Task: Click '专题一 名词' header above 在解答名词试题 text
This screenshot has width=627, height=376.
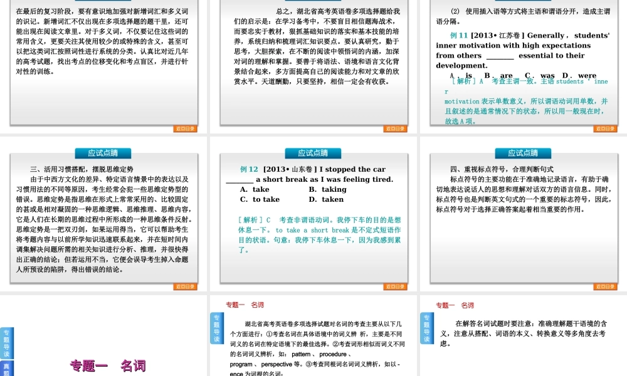Action: [x=455, y=305]
